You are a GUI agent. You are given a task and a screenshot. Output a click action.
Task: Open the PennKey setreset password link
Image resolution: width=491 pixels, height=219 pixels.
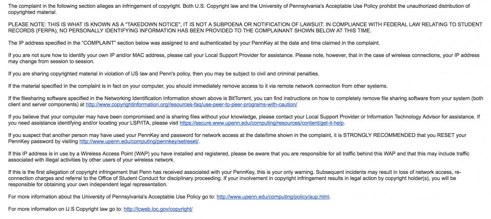(139, 141)
